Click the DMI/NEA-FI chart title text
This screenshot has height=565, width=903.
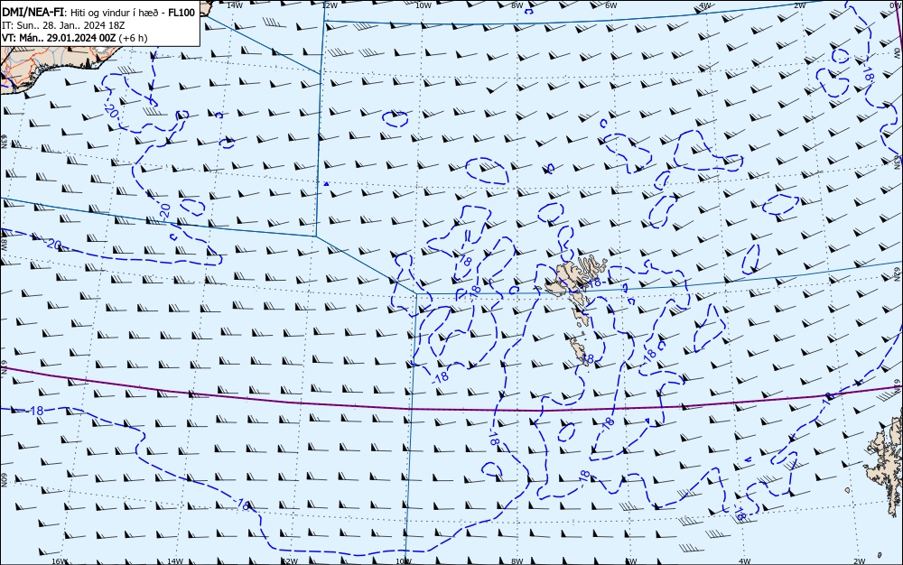point(33,13)
